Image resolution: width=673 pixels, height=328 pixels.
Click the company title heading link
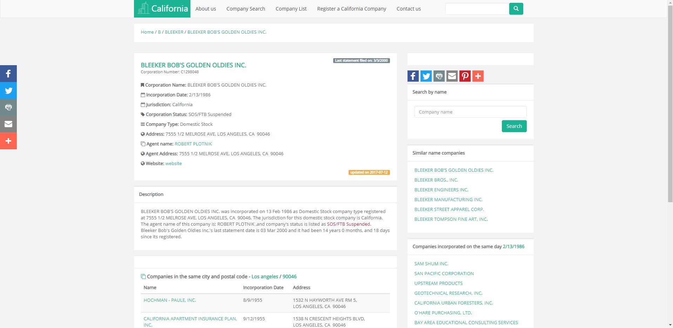click(193, 65)
